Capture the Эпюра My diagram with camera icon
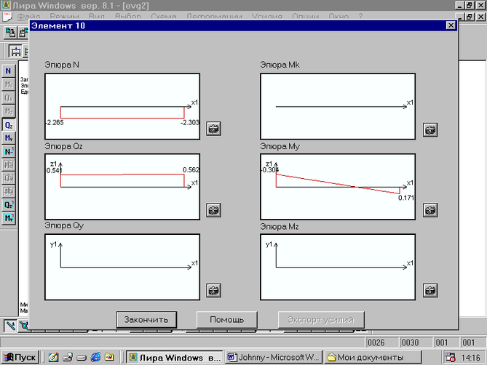 pos(430,210)
